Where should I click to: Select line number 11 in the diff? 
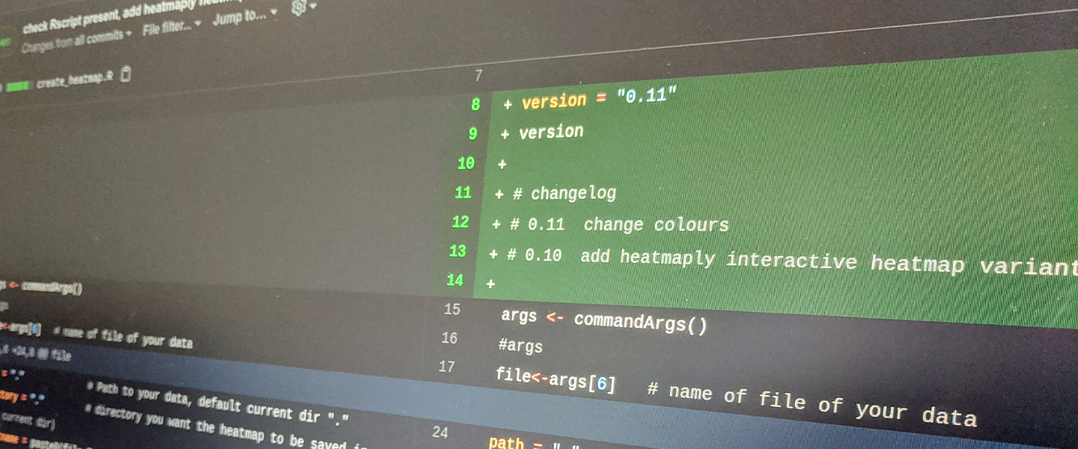coord(463,192)
